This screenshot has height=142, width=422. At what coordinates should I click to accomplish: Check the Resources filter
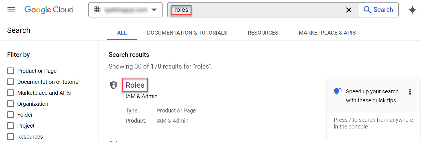[x=10, y=137]
